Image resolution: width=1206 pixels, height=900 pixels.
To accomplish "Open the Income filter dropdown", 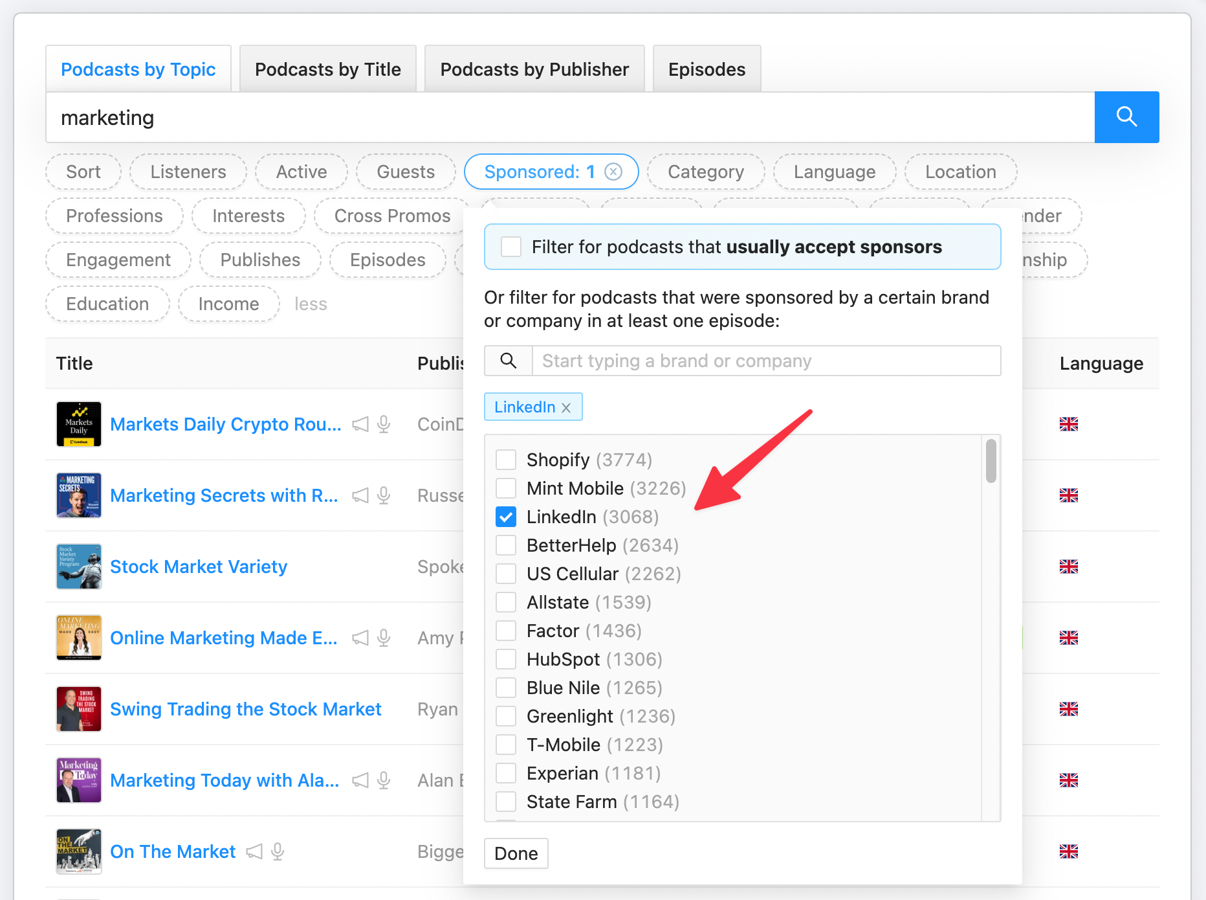I will coord(229,304).
